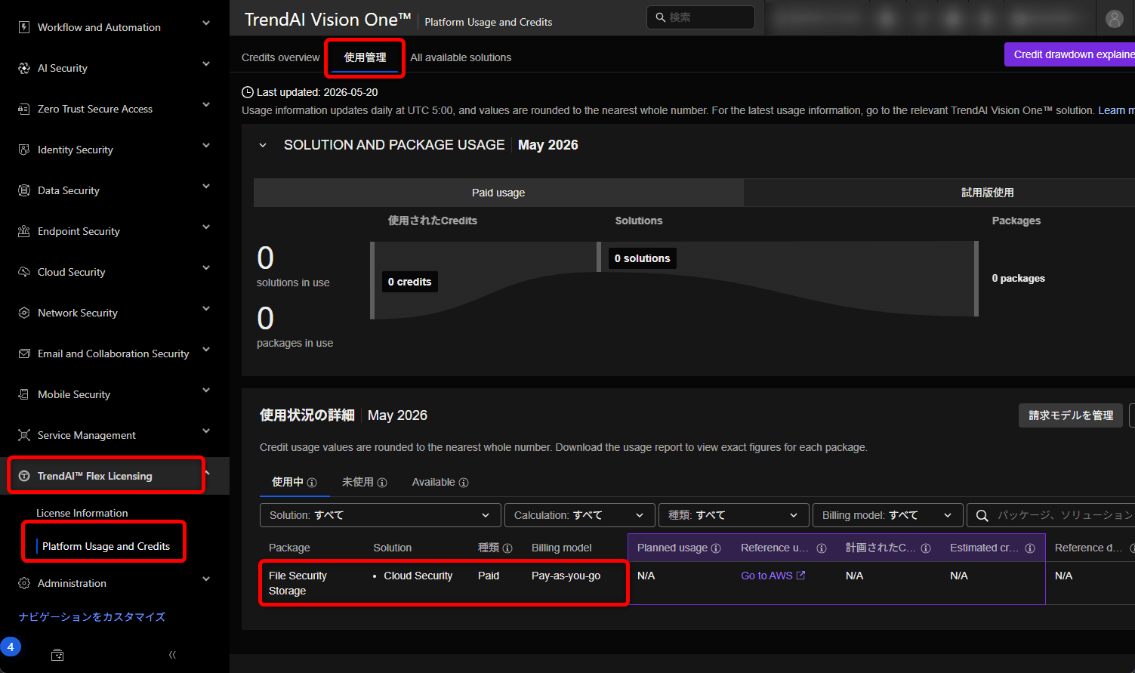Click the Mobile Security sidebar icon
The width and height of the screenshot is (1135, 673).
coord(24,394)
